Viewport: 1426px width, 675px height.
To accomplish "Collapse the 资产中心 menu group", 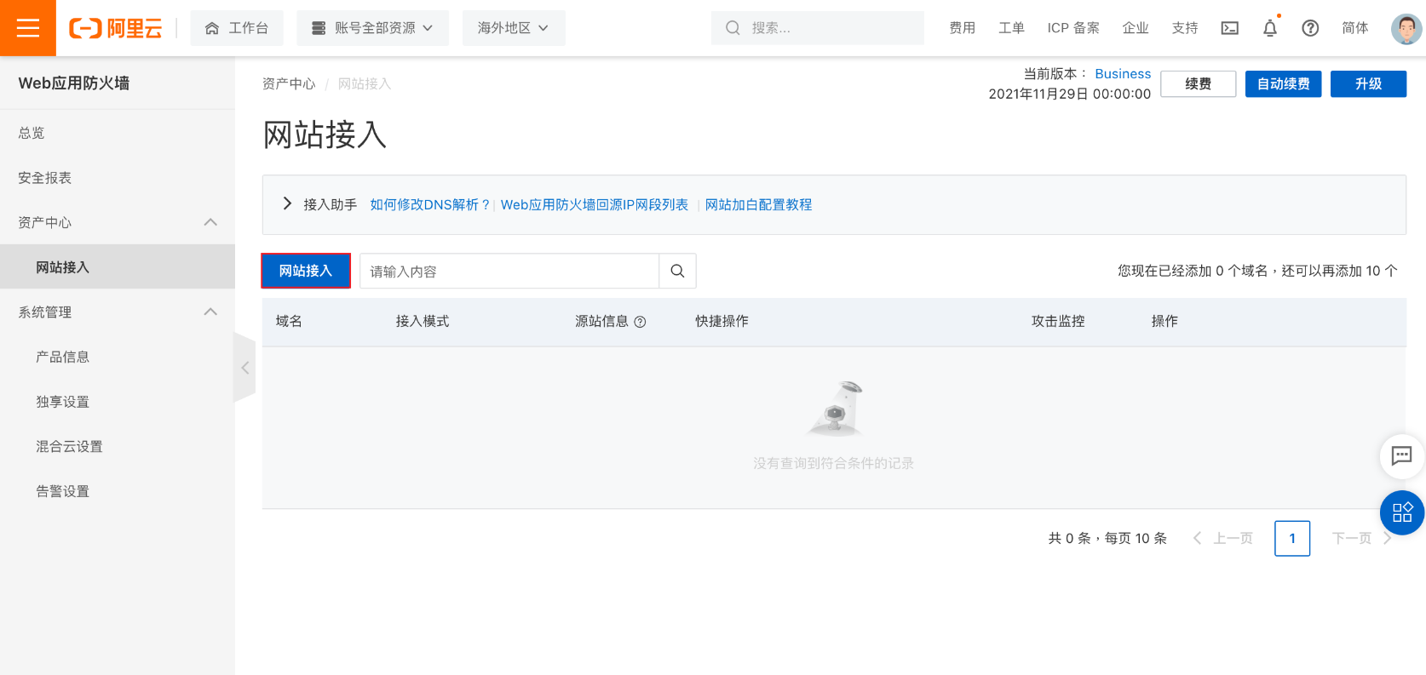I will [x=210, y=222].
